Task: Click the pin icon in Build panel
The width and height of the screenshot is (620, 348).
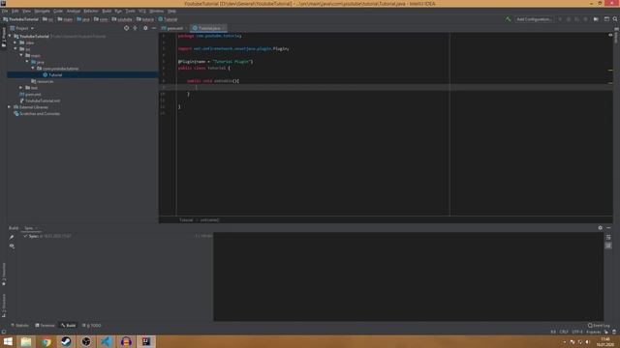Action: click(x=12, y=237)
